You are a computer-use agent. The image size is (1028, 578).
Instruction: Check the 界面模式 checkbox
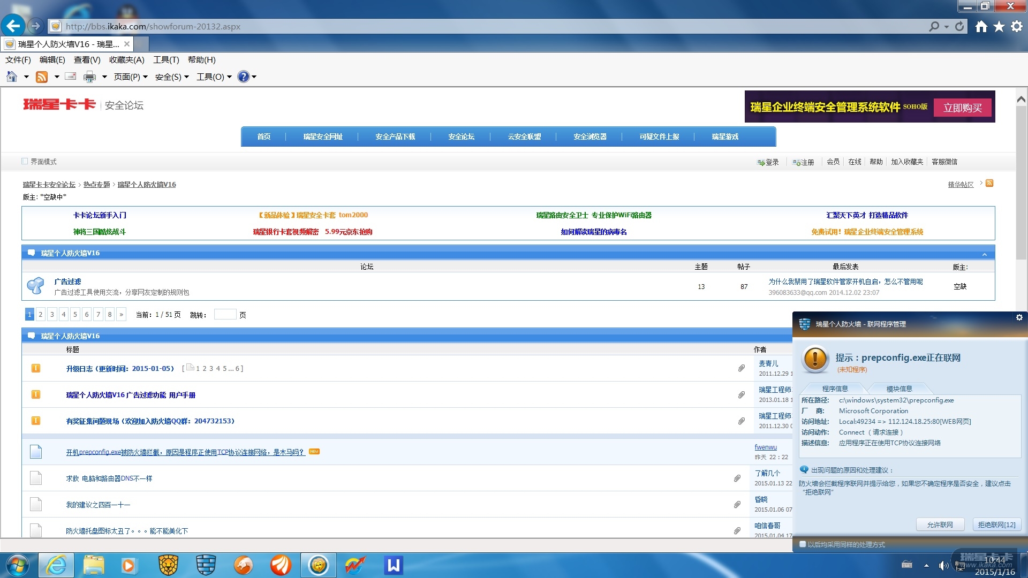(x=25, y=161)
